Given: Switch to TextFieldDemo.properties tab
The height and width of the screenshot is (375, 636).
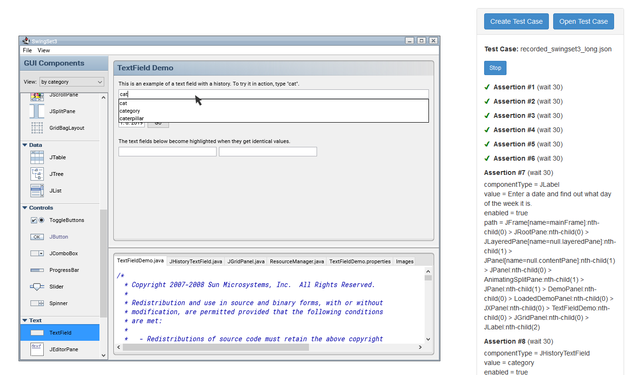Looking at the screenshot, I should [x=360, y=261].
